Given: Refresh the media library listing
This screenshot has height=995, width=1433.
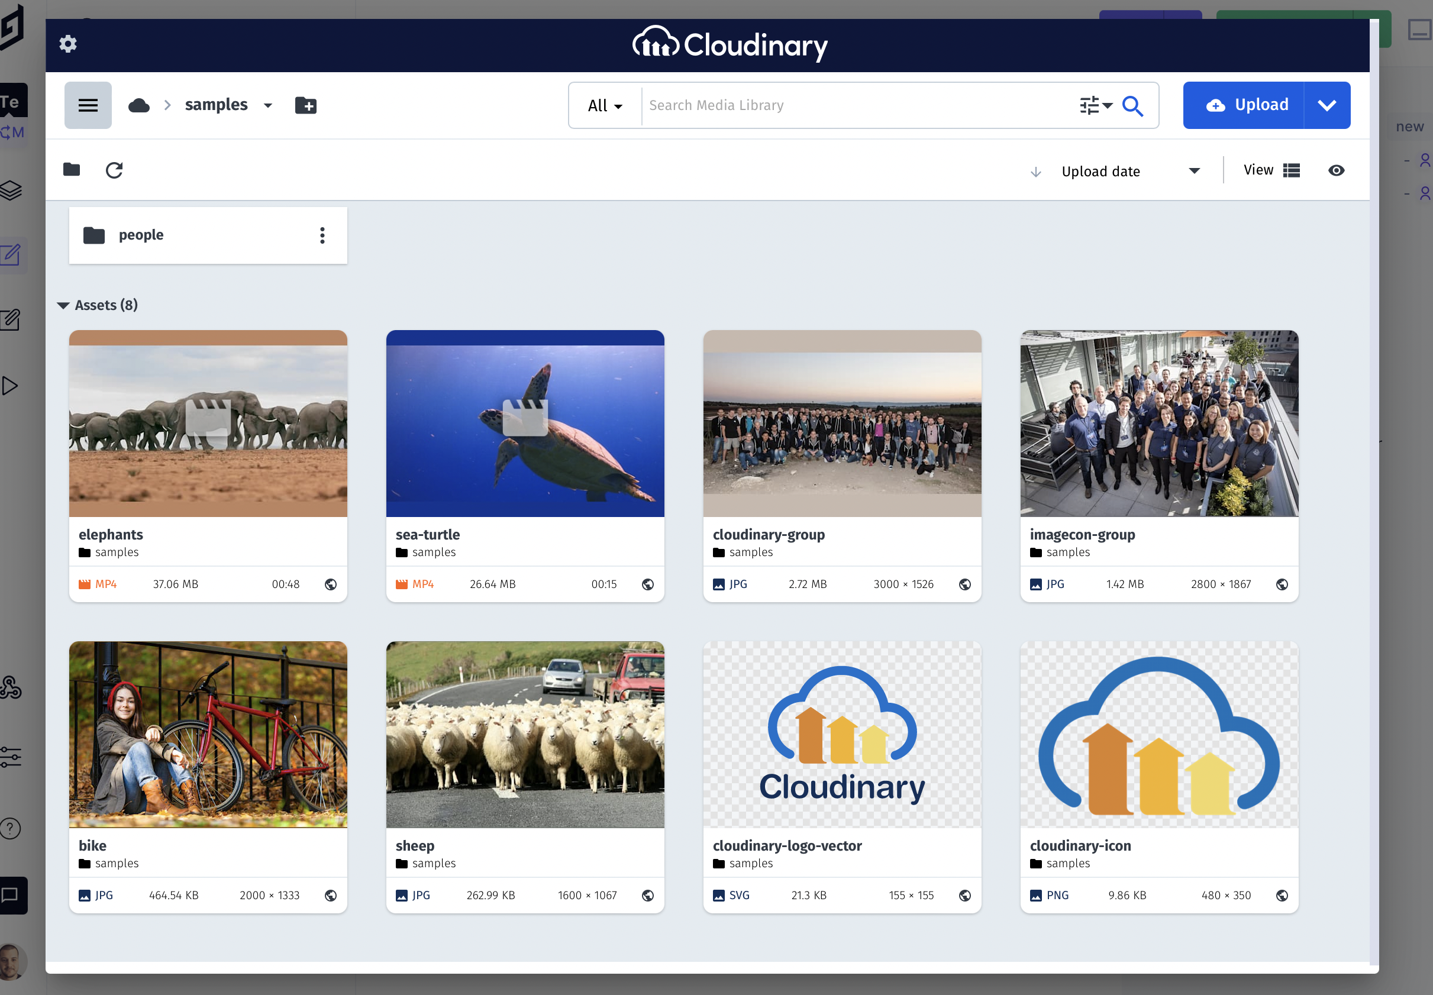Looking at the screenshot, I should 114,170.
